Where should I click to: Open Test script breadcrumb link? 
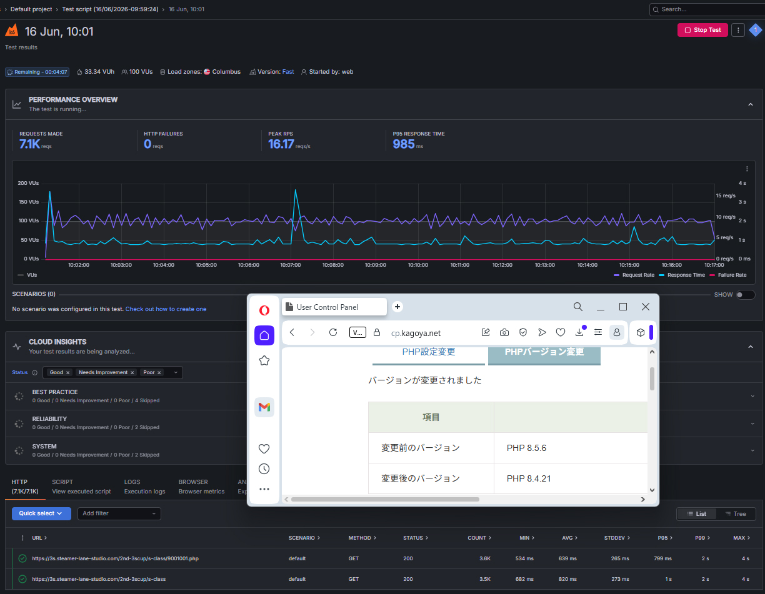(110, 9)
